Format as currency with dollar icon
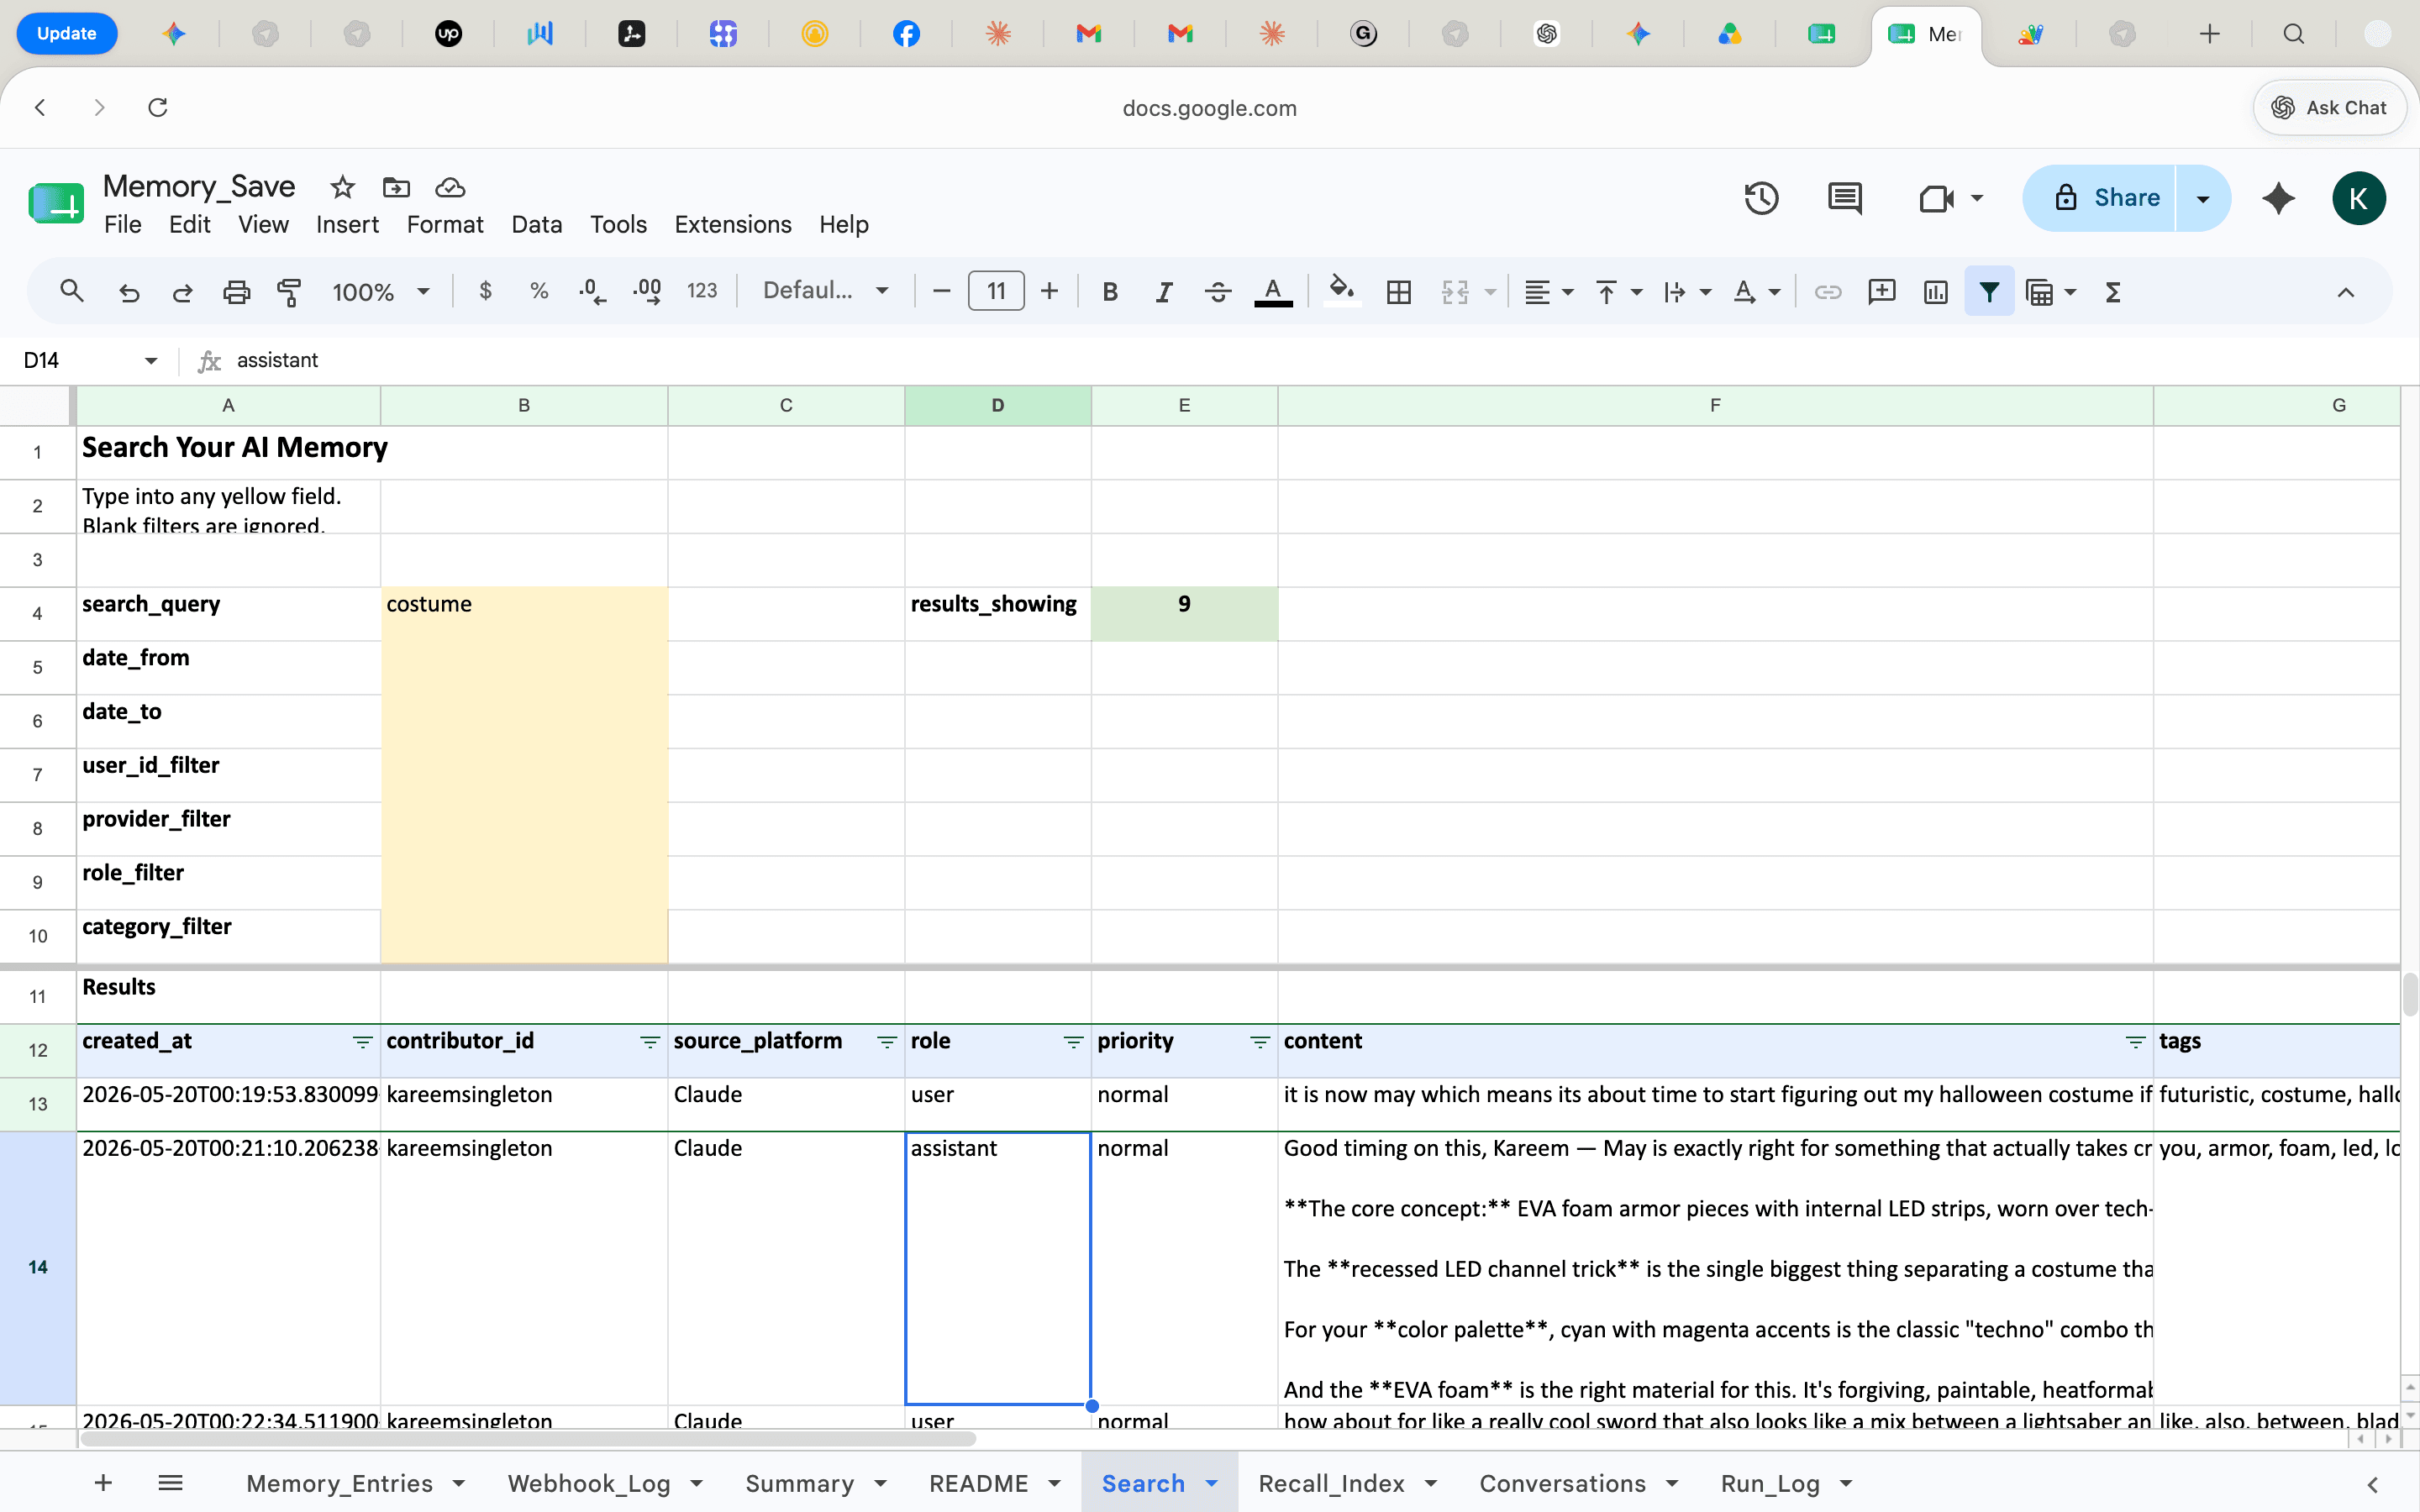 485,291
